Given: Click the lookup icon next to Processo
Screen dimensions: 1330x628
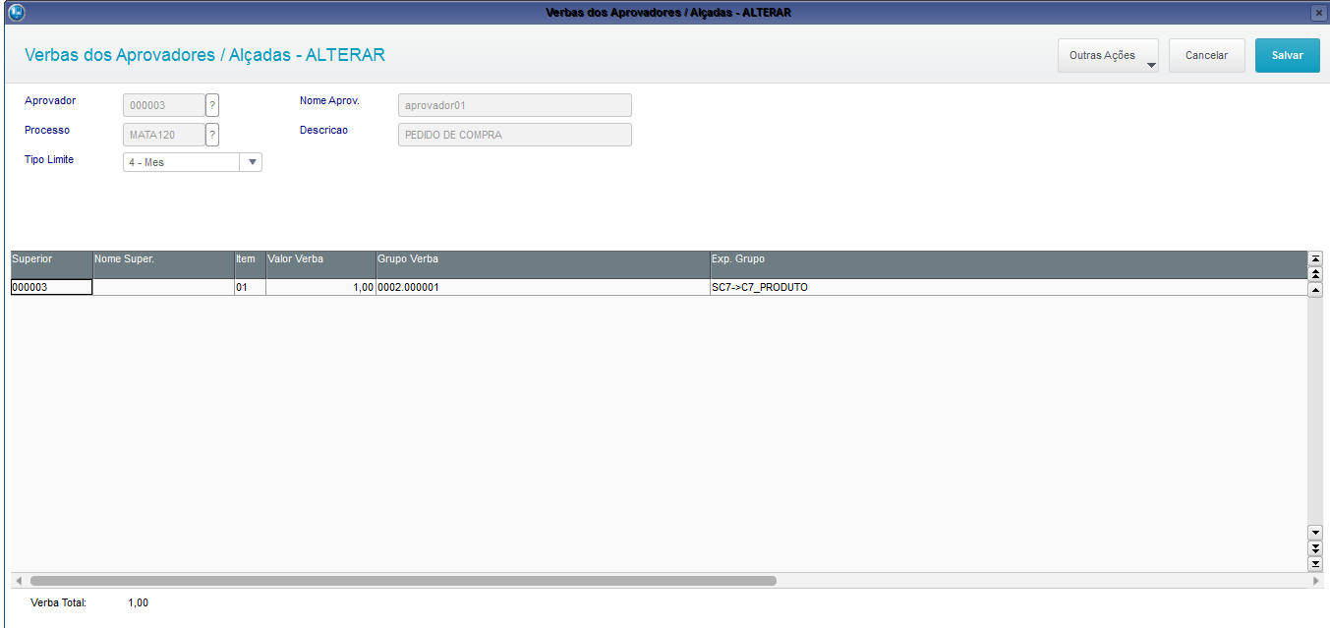Looking at the screenshot, I should tap(211, 135).
